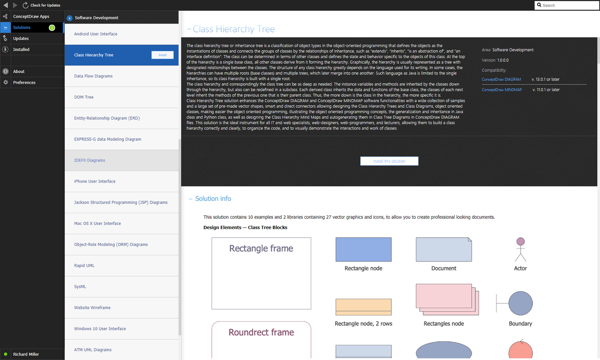This screenshot has width=600, height=360.
Task: Select Jackson Structured Programming (JSP) Diagrams
Action: [121, 202]
